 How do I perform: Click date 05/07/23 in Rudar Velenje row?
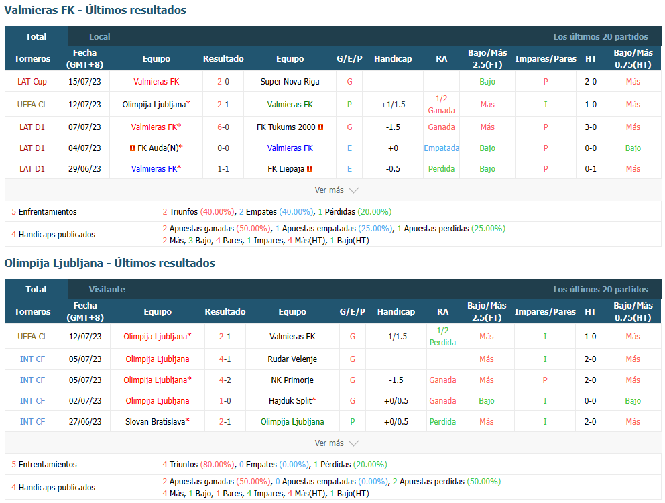click(85, 359)
